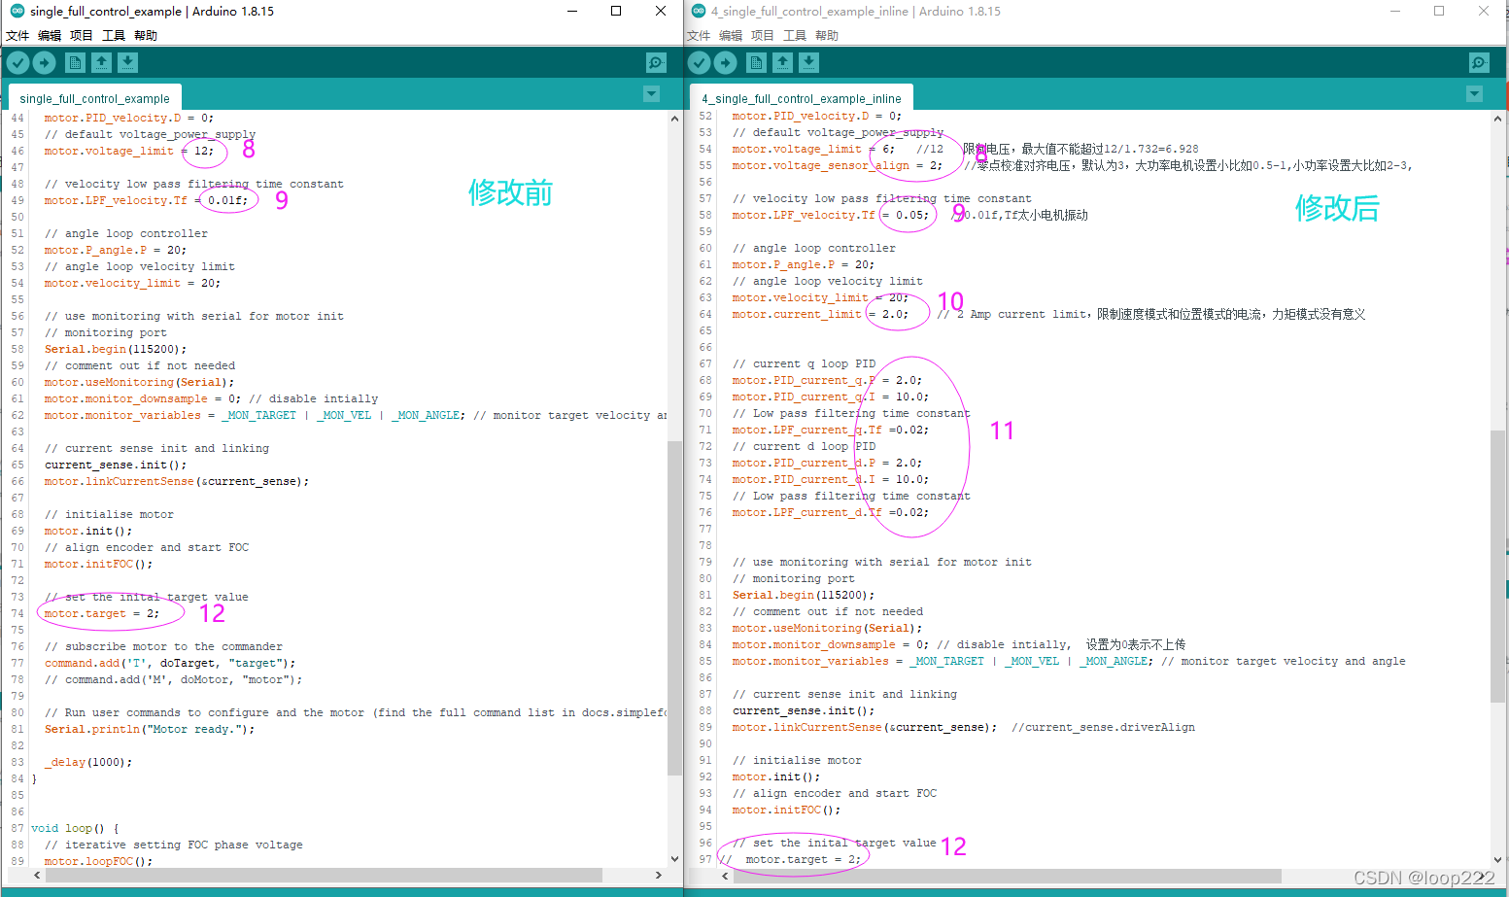Click scroll-left arrow in right editor
Viewport: 1509px width, 897px height.
(x=725, y=875)
